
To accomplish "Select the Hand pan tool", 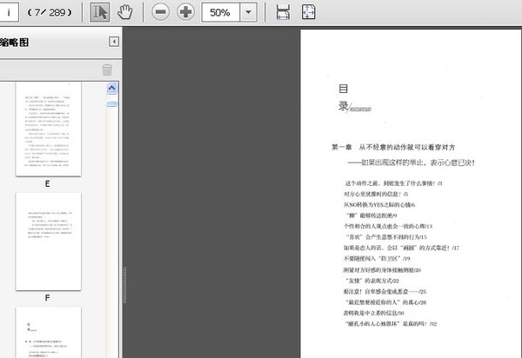I will (125, 12).
